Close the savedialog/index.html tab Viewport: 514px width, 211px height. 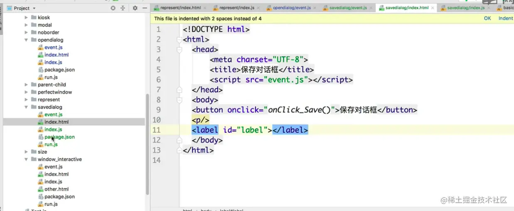point(433,8)
